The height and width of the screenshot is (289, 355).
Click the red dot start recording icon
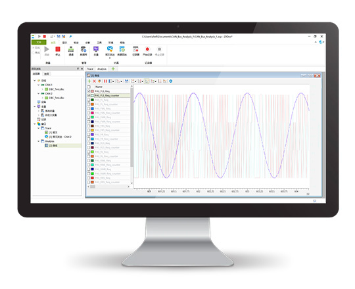(x=147, y=49)
